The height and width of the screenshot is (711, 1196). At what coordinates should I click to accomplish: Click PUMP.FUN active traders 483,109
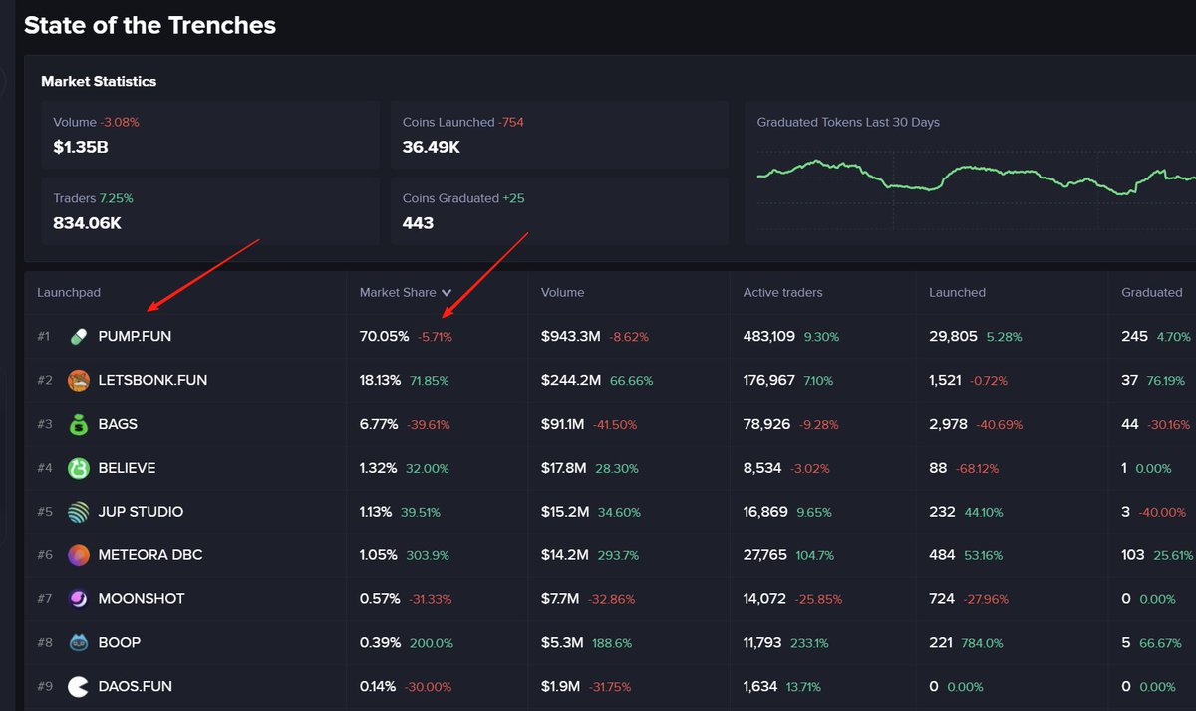click(x=769, y=337)
